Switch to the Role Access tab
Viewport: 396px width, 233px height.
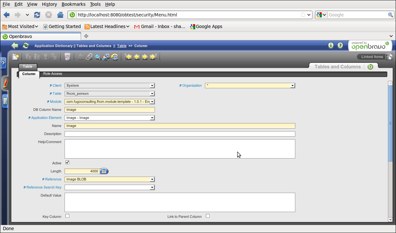[x=52, y=74]
